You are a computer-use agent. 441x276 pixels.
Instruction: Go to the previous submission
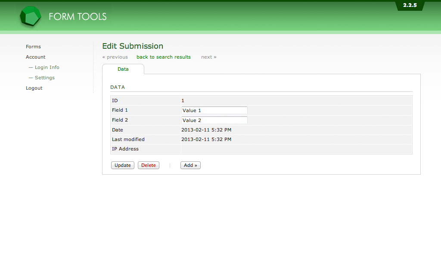click(x=115, y=57)
